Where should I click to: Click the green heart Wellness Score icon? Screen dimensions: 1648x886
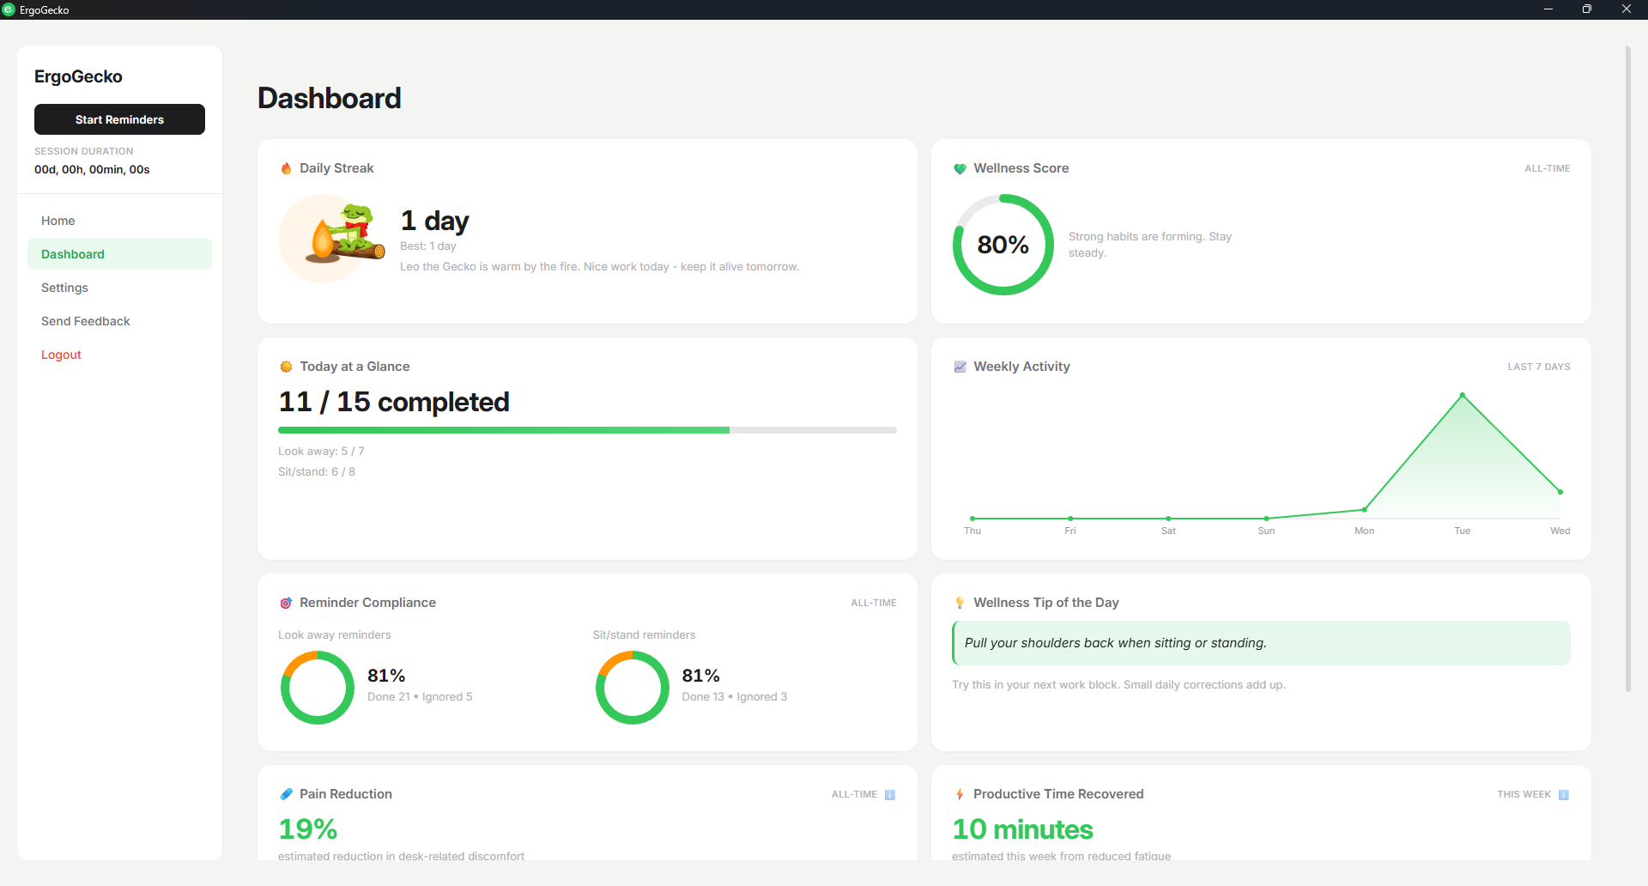[960, 168]
